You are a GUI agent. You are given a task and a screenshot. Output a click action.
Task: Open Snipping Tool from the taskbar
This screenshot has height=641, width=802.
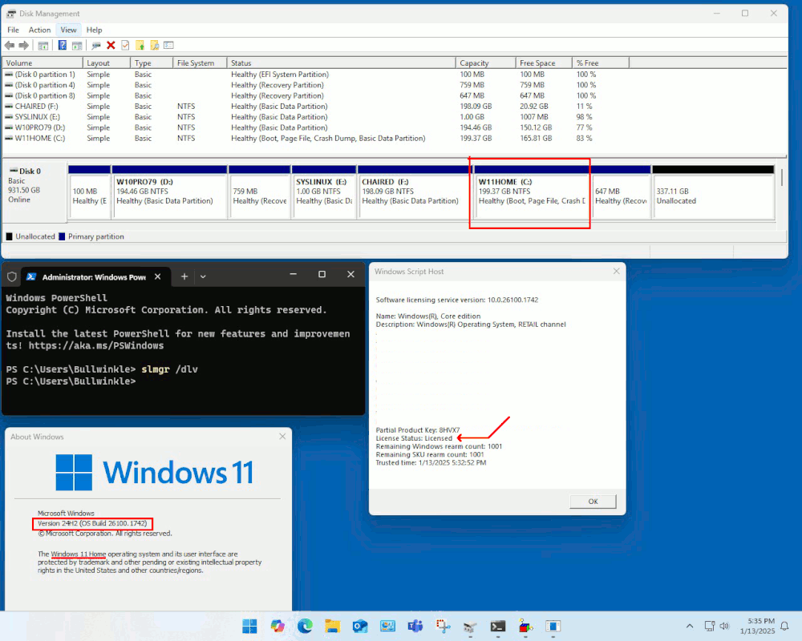[x=443, y=626]
